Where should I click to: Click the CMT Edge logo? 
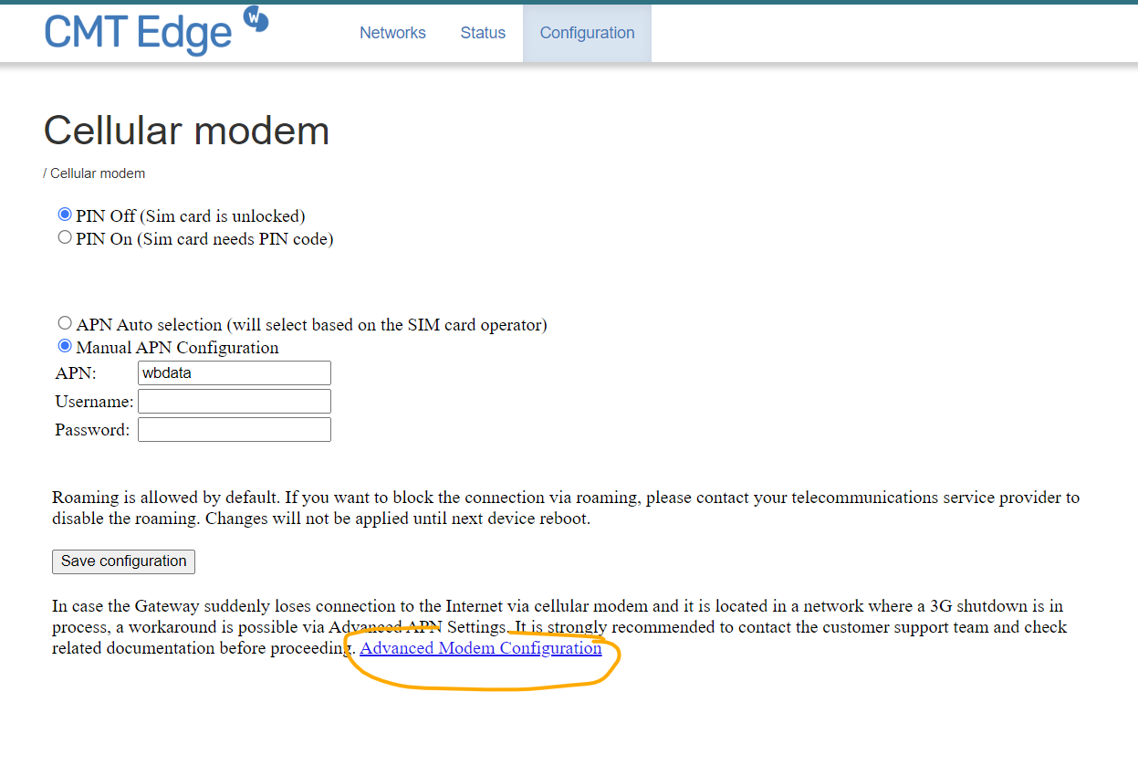tap(156, 30)
